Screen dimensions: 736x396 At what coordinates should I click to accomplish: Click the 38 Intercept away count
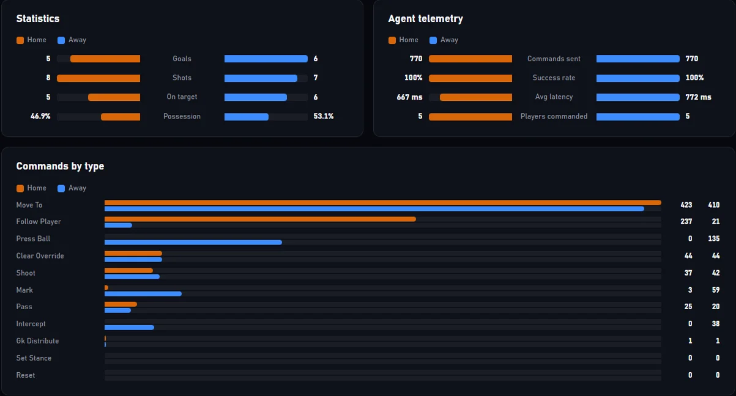coord(716,324)
